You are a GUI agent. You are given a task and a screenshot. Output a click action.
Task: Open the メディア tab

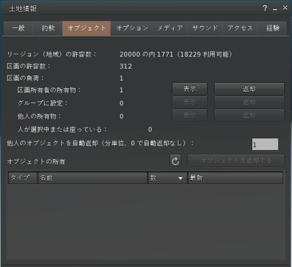click(x=170, y=28)
